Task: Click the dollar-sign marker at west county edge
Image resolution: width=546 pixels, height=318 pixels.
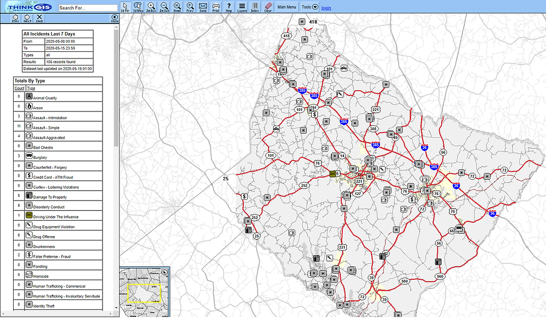Action: 245,197
